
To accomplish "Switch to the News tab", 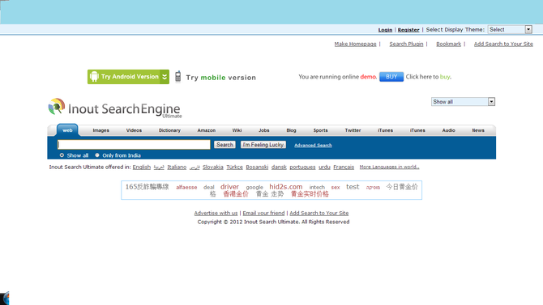I will click(478, 130).
